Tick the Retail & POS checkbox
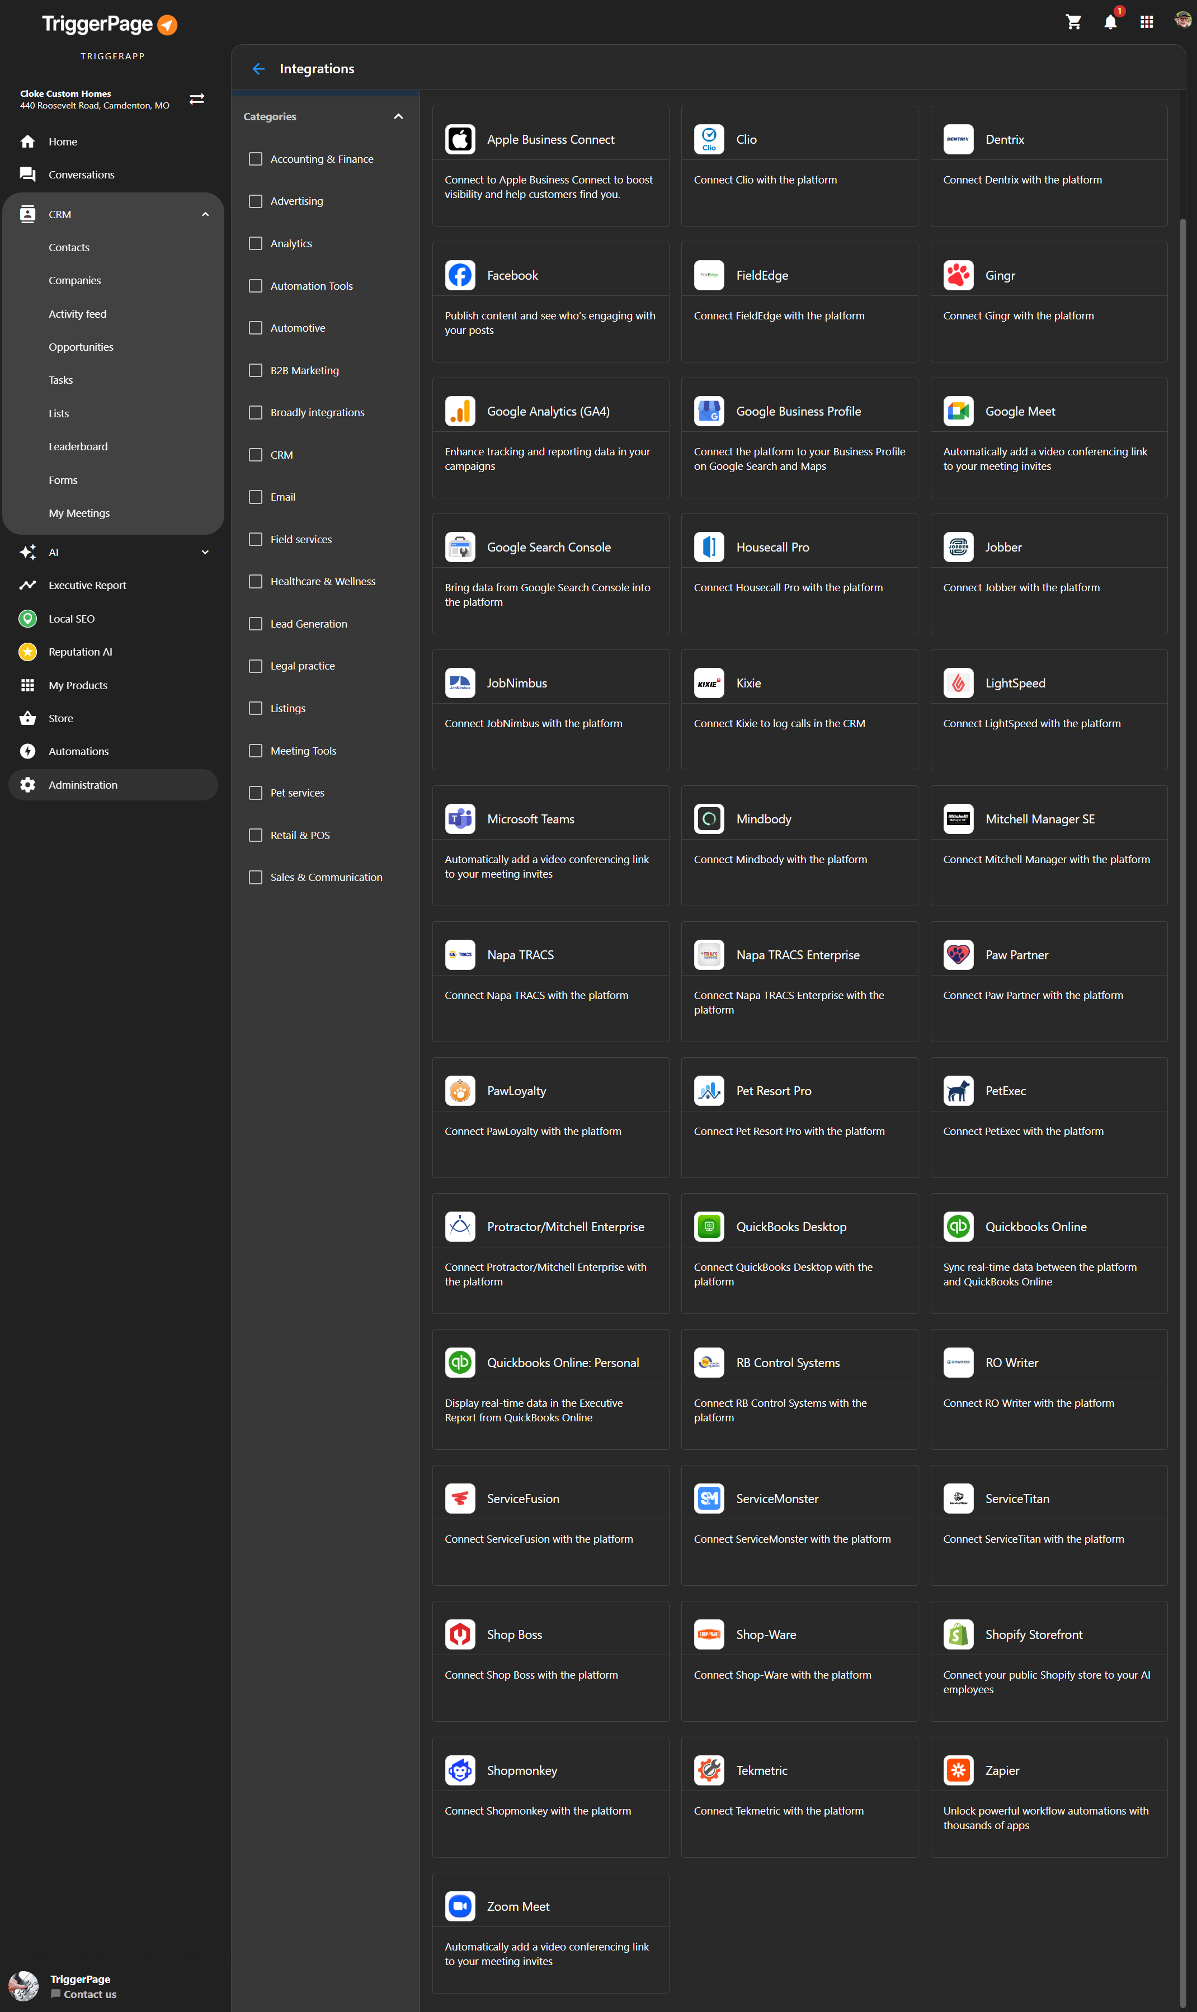The height and width of the screenshot is (2012, 1197). (x=256, y=836)
